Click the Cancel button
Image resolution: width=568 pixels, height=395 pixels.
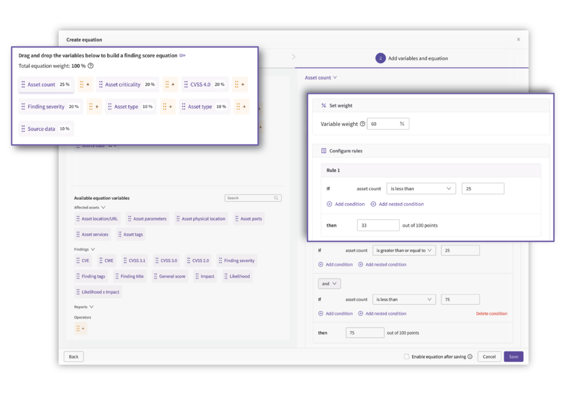[489, 357]
